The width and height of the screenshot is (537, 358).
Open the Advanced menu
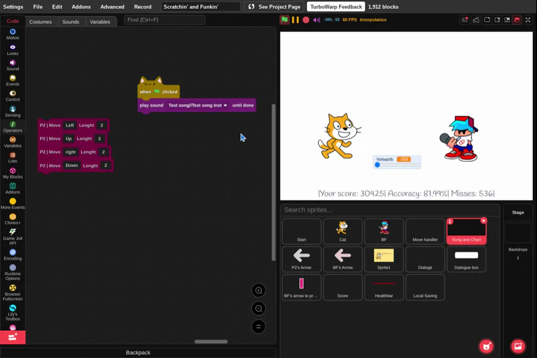(112, 7)
